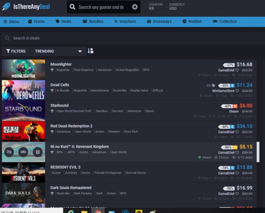Open Red Dead Redemption 2 cover thumbnail

click(23, 131)
